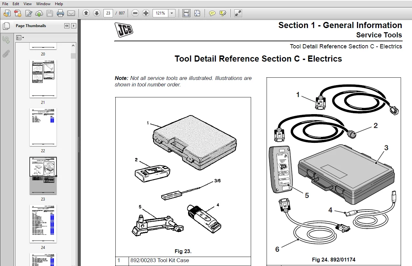The width and height of the screenshot is (412, 266).
Task: Click the JCB logo on the page
Action: [124, 30]
